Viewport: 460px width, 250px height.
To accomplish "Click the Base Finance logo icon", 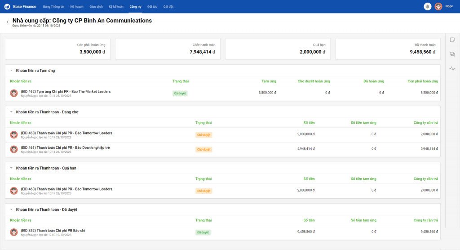I will point(7,6).
